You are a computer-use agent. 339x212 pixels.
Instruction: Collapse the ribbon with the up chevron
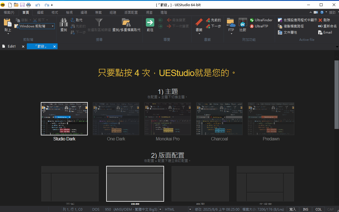pyautogui.click(x=311, y=12)
